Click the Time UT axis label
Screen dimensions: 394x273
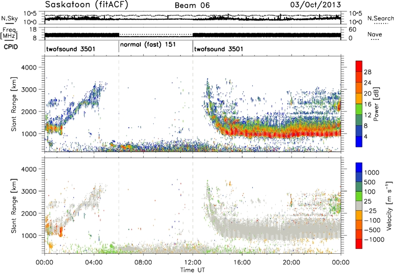tap(193, 270)
